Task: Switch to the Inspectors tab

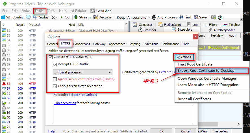Action: (x=182, y=29)
